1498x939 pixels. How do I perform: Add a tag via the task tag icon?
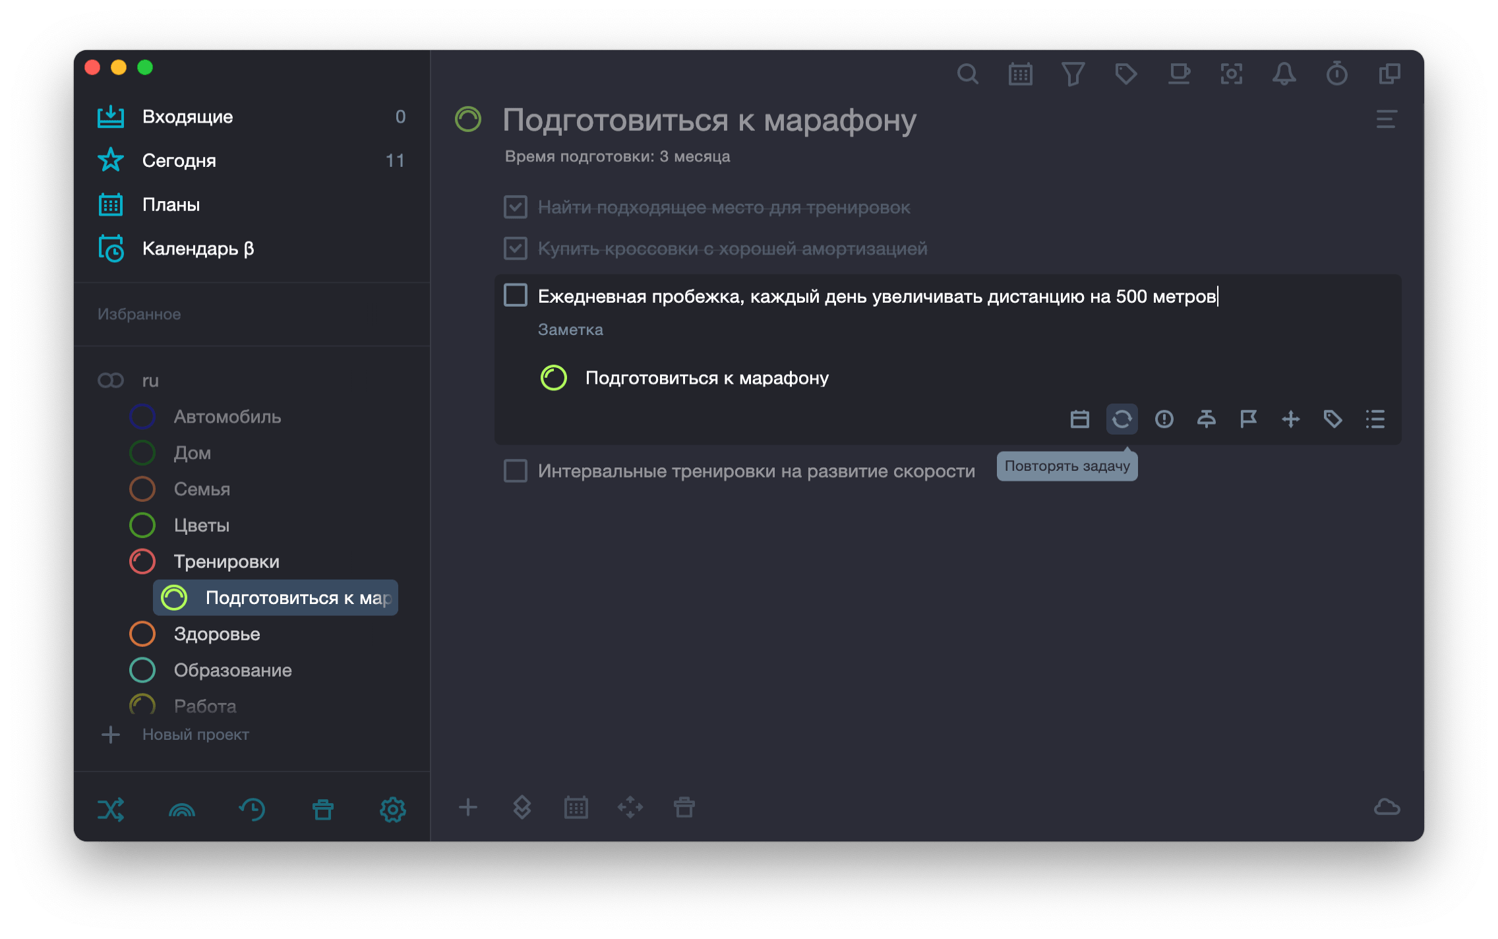[1333, 419]
